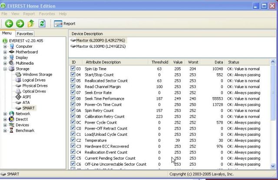Click the DirectX icon in tree
Viewport: 278px width, 180px height.
[x=12, y=119]
